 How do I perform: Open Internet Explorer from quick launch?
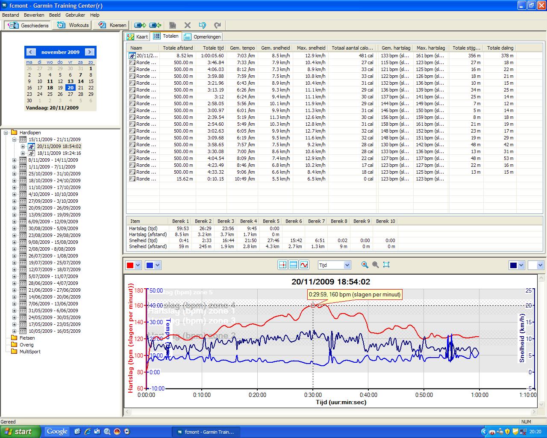pos(87,431)
